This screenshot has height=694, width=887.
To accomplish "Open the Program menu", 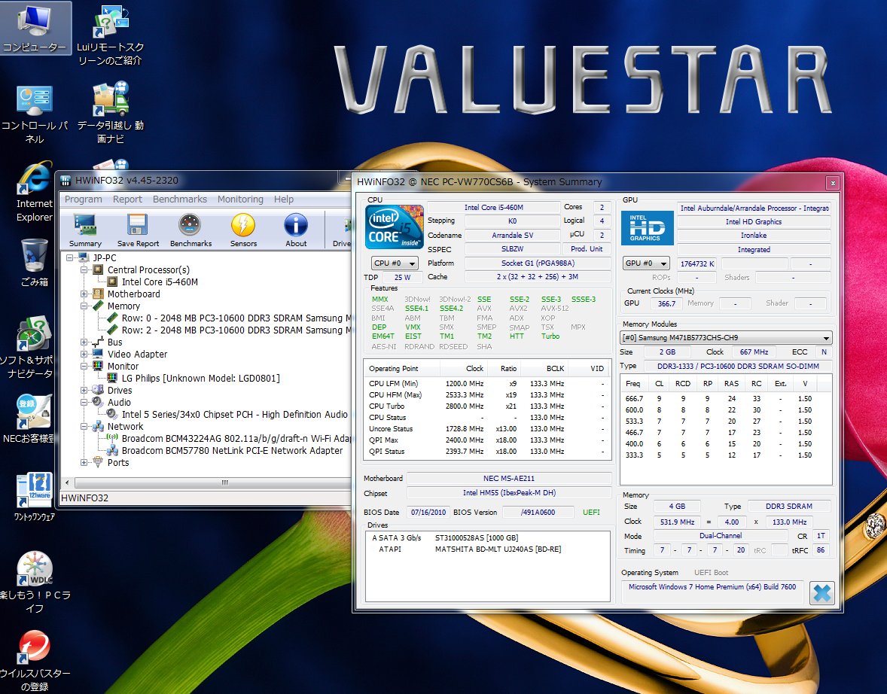I will point(83,199).
